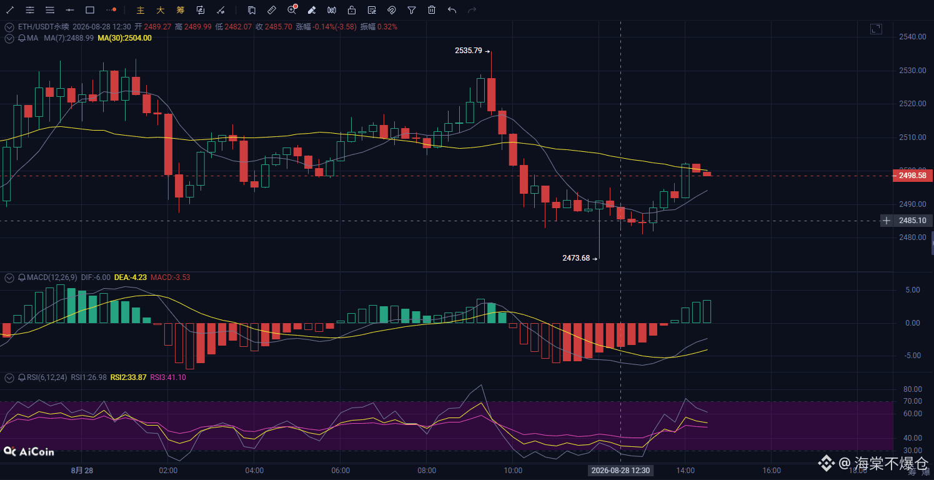The width and height of the screenshot is (934, 480).
Task: Click the MA(30):2504.00 label
Action: (x=124, y=38)
